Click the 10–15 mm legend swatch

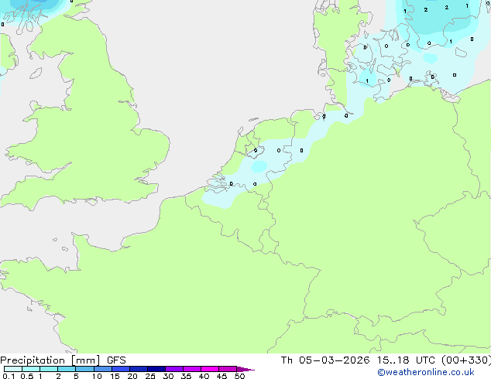pos(102,369)
